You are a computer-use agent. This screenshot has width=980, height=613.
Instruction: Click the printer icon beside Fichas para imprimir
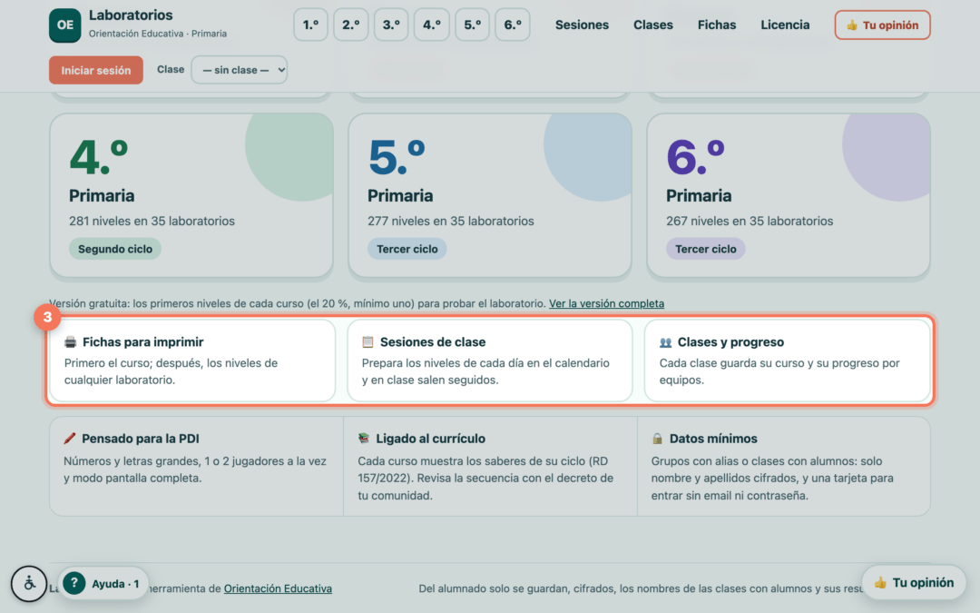pyautogui.click(x=70, y=342)
